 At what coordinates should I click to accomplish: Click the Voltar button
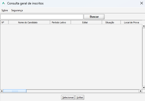point(80,97)
